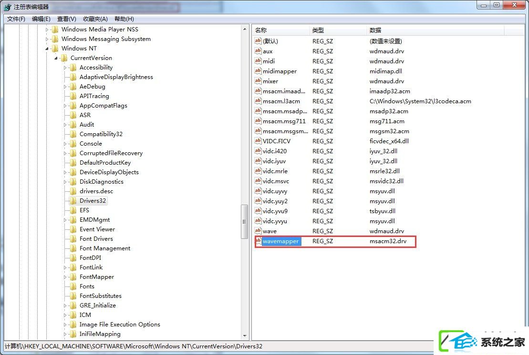The width and height of the screenshot is (529, 355).
Task: Click the string icon beside aux value
Action: (258, 51)
